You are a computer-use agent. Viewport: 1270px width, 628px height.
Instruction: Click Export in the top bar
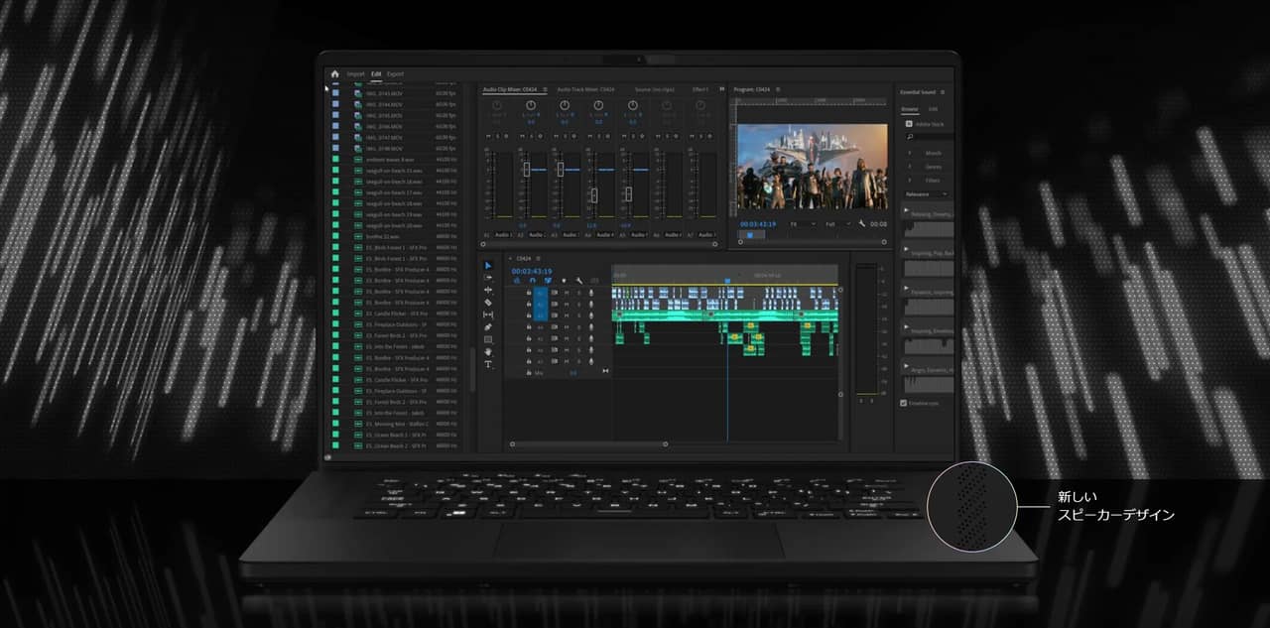click(x=395, y=73)
